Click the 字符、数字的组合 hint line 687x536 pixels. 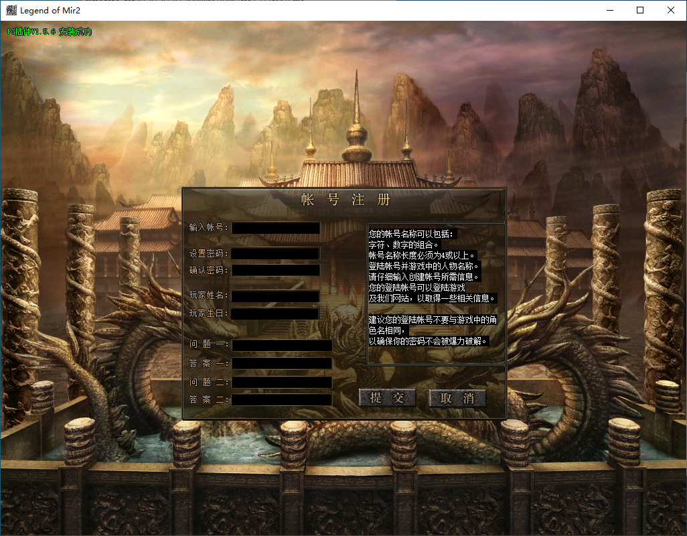click(404, 245)
